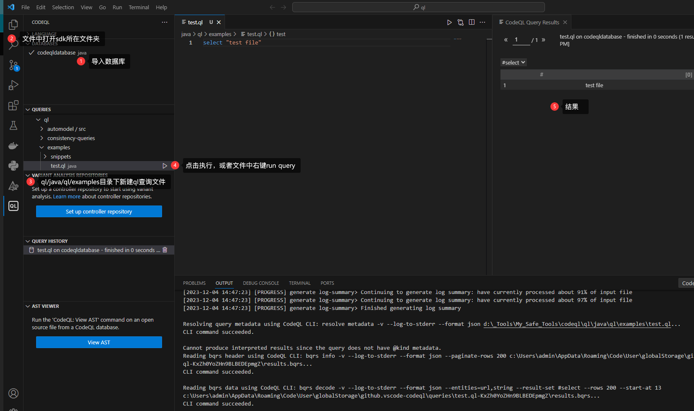Switch to the TERMINAL panel tab
The image size is (694, 411).
[x=300, y=283]
